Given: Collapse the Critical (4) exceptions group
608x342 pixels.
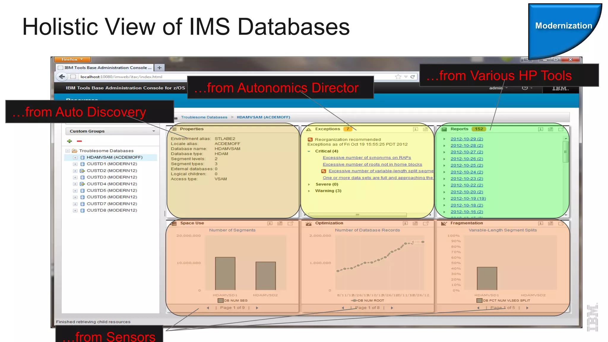Looking at the screenshot, I should coord(309,151).
